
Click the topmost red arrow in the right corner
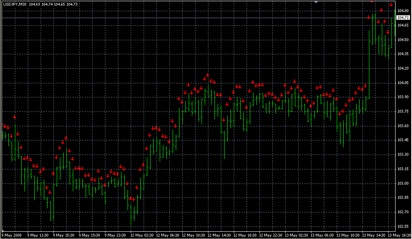coord(390,4)
